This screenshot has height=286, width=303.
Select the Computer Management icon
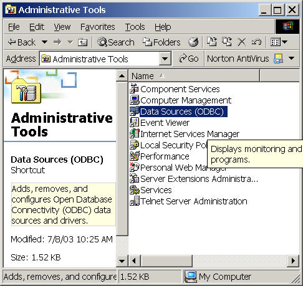134,100
